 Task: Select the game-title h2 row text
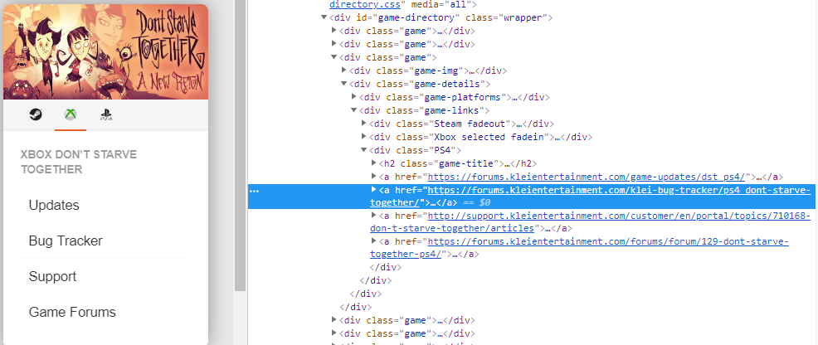pyautogui.click(x=458, y=163)
